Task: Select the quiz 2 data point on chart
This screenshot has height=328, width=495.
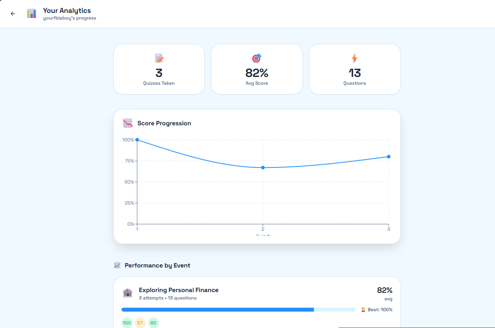Action: click(263, 168)
